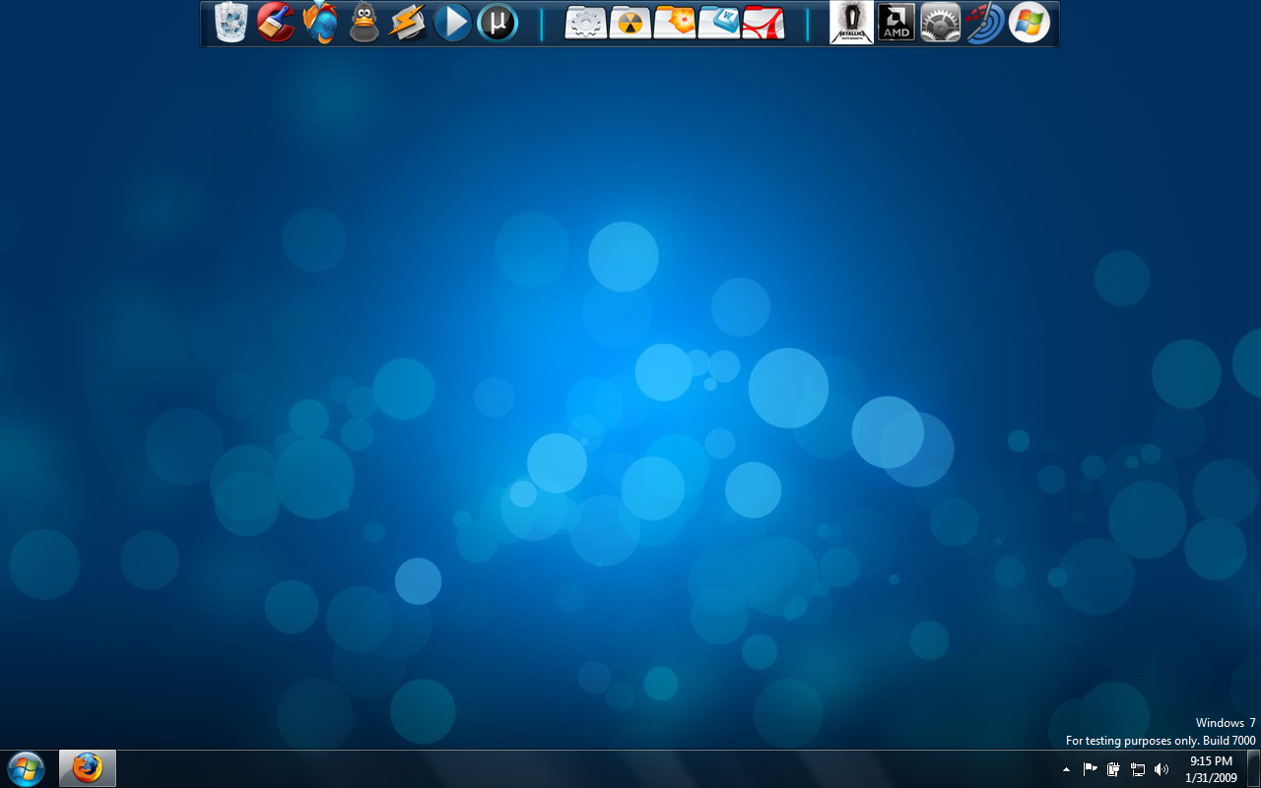Click Firefox on the taskbar
Screen dimensions: 1261x788
pos(88,768)
